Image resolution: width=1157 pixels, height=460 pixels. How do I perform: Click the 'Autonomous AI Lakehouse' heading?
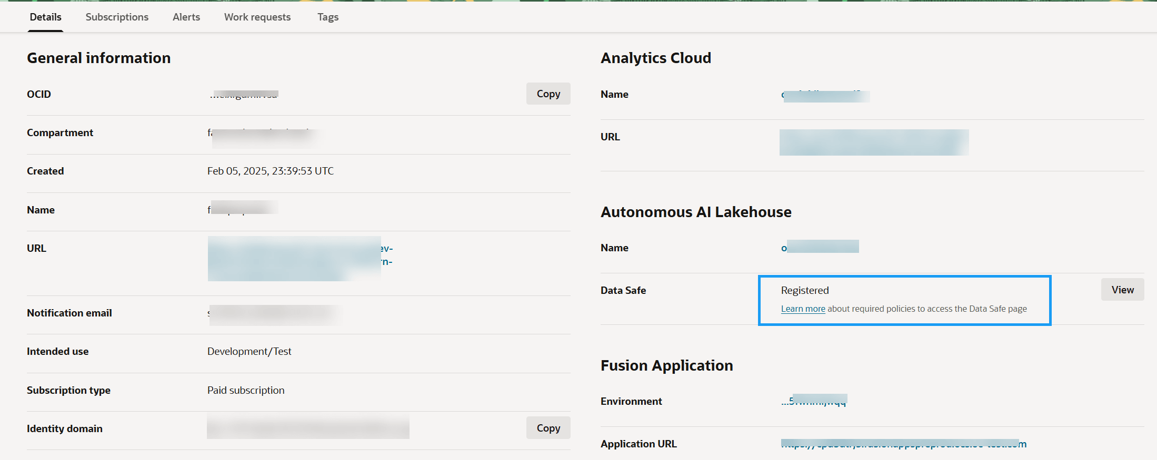(x=696, y=212)
